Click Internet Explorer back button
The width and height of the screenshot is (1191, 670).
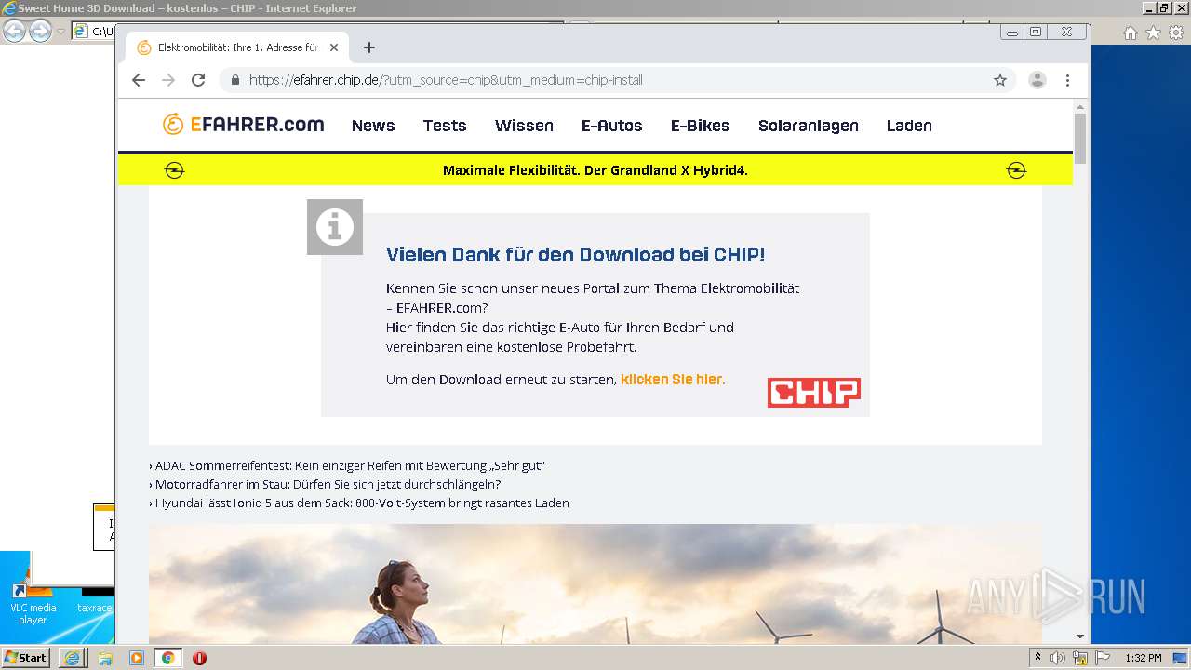click(14, 31)
